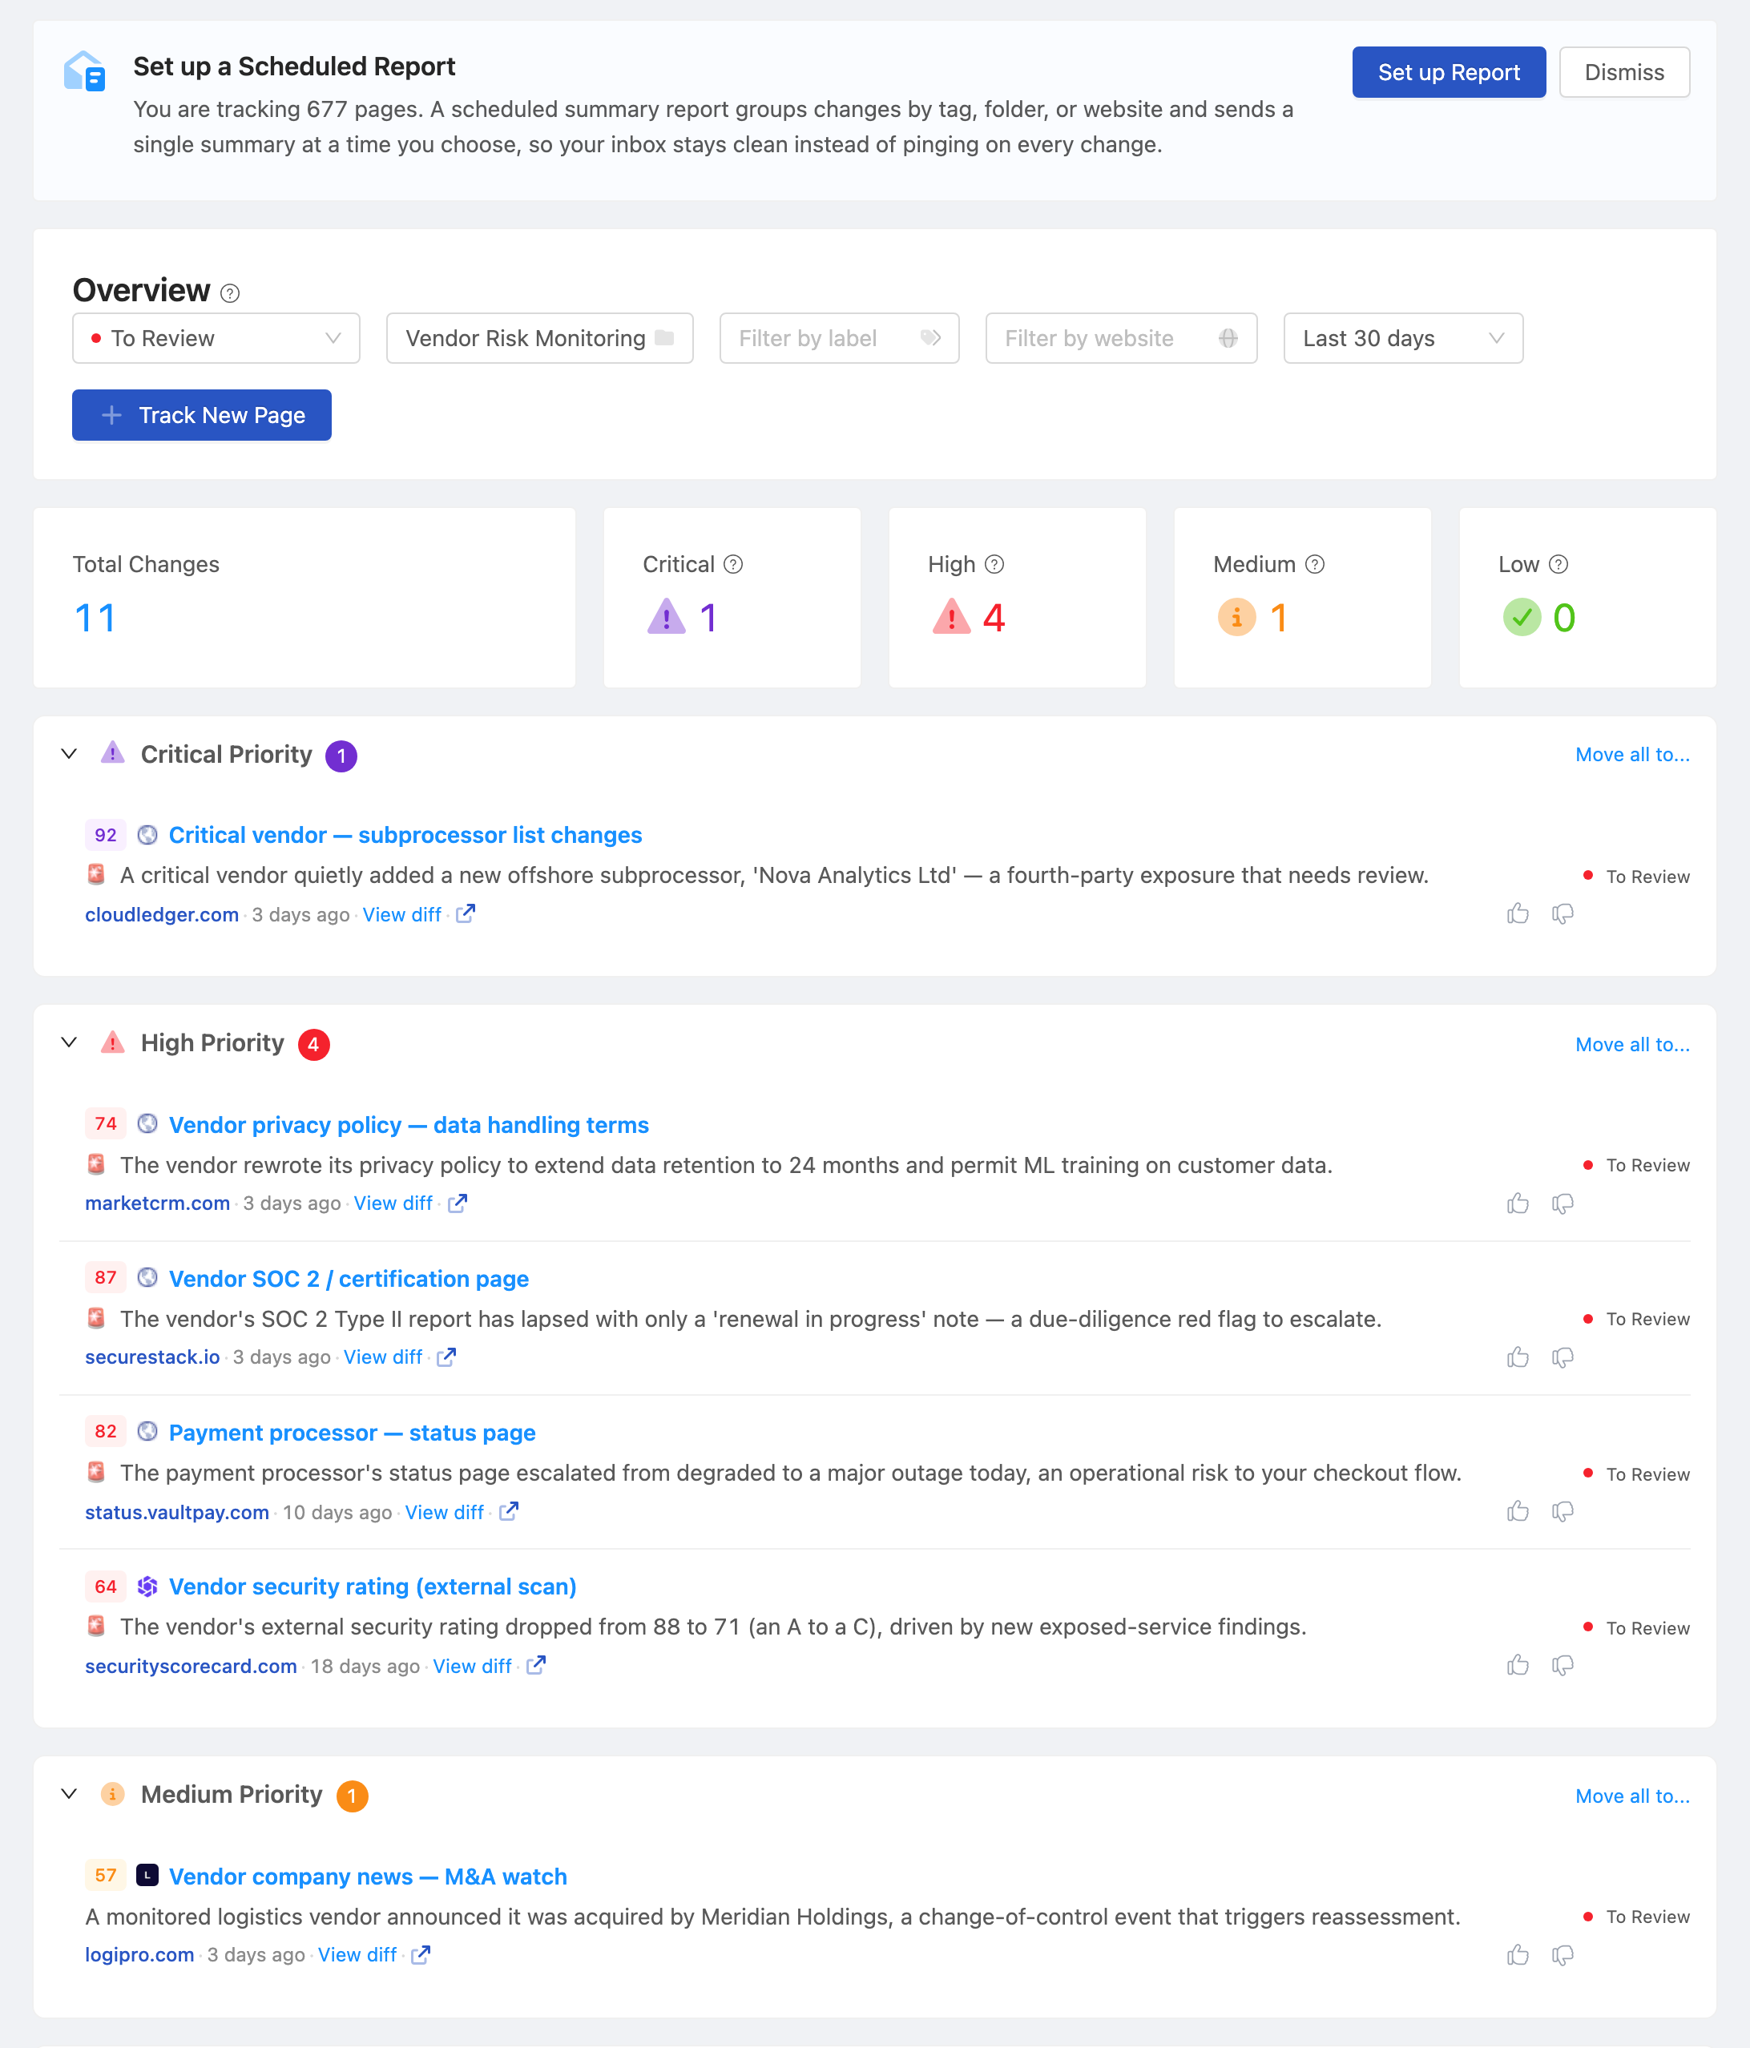Click Move all to in Critical Priority

pyautogui.click(x=1631, y=755)
